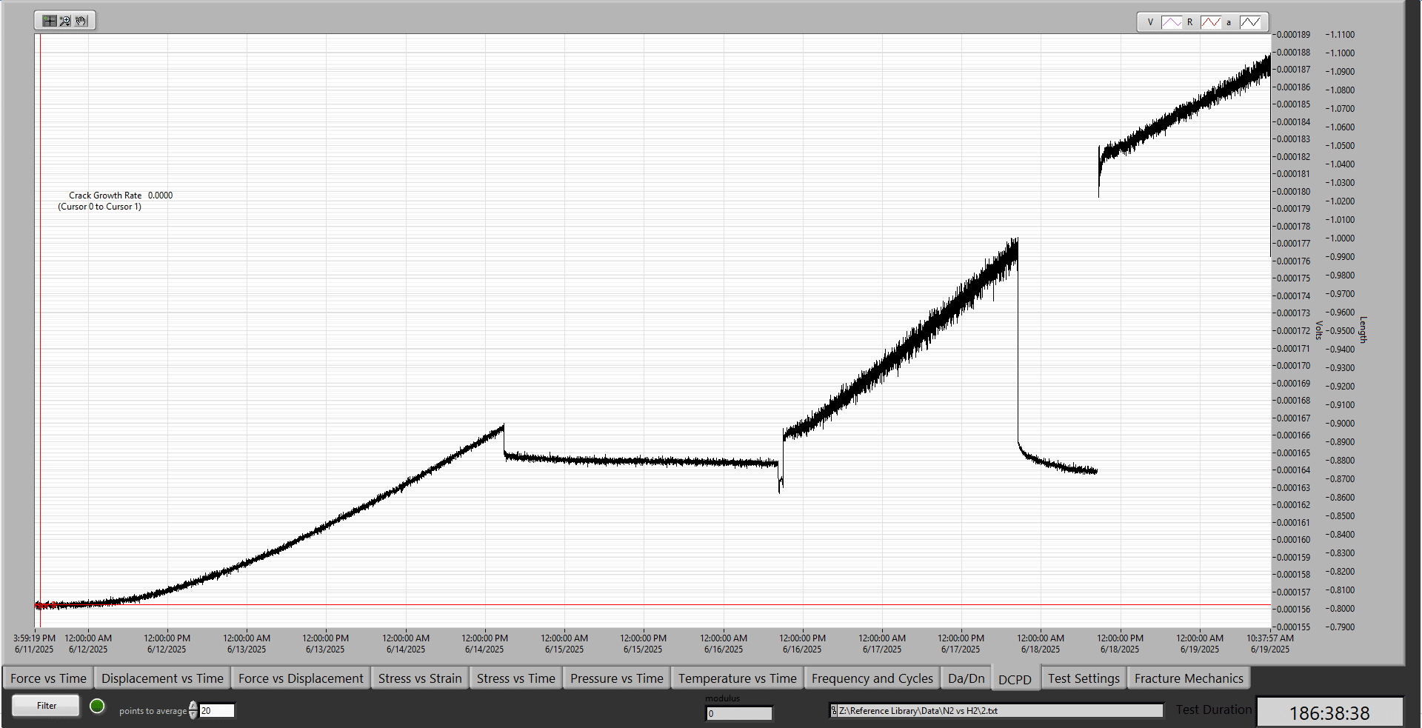Click the data file path field
This screenshot has height=728, width=1422.
1000,711
